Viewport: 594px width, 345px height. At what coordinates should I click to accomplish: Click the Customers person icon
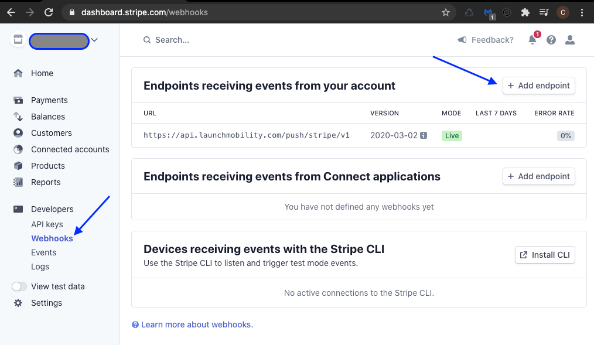(18, 133)
